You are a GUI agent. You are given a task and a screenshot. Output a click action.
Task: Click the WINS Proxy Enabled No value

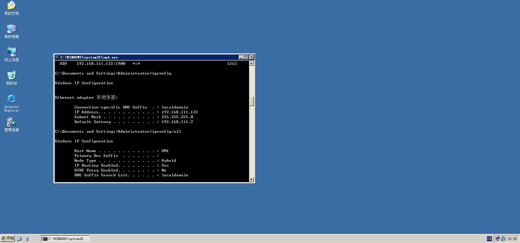pos(164,170)
